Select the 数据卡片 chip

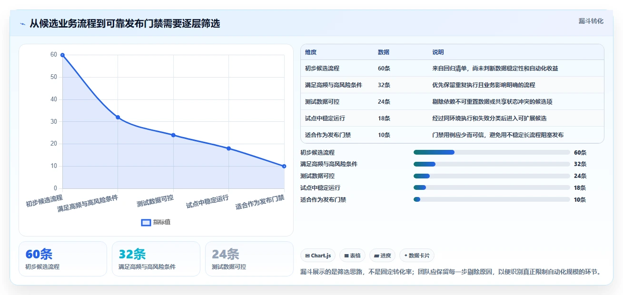point(416,256)
